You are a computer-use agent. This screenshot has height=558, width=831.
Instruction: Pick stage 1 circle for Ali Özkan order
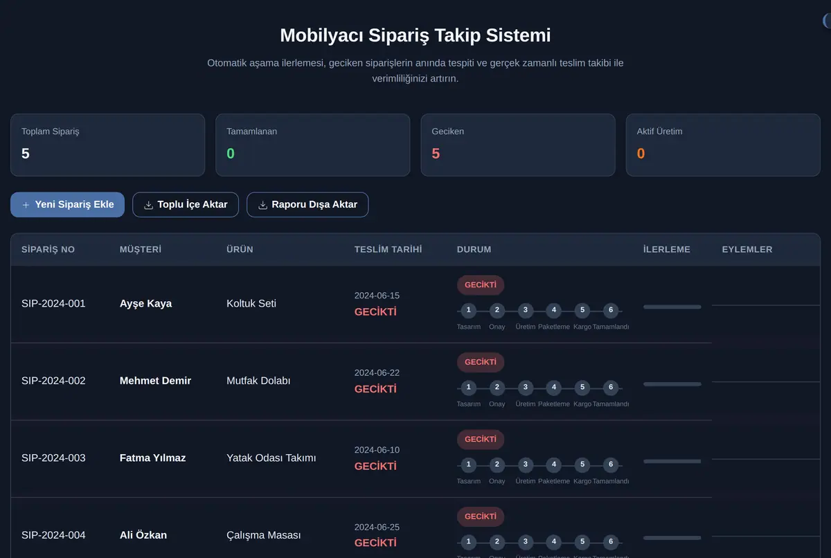(x=469, y=542)
